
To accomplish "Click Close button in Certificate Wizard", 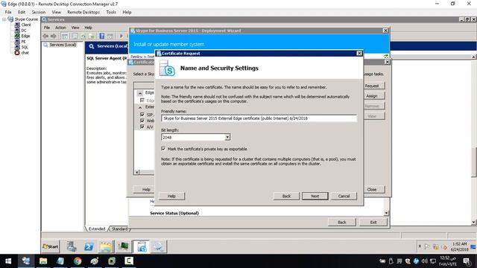I will tap(374, 189).
